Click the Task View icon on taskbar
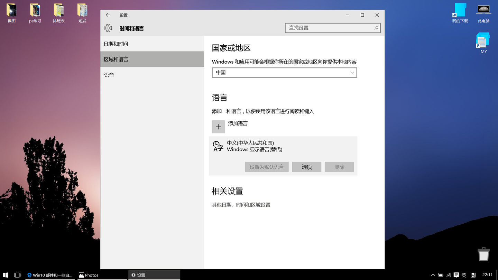The height and width of the screenshot is (280, 498). tap(18, 275)
